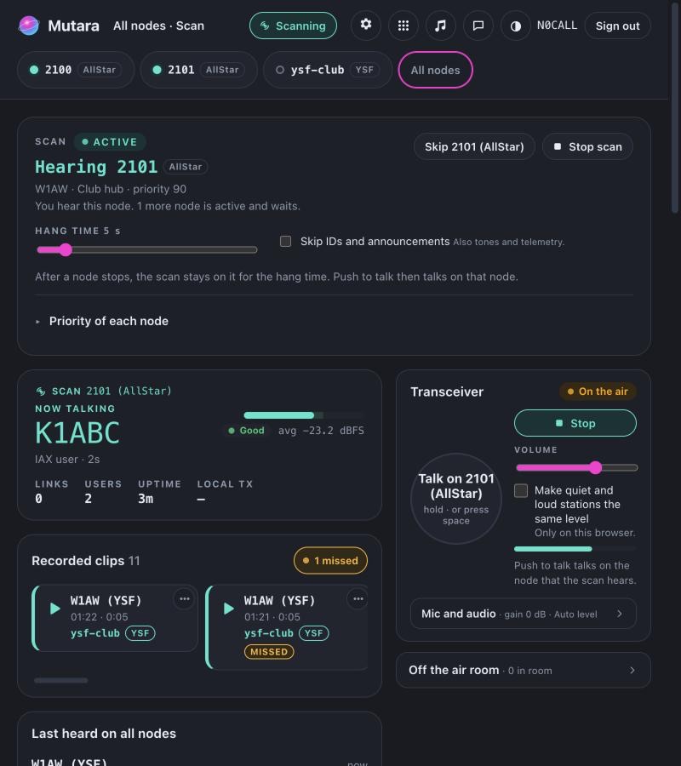Toggle the contrast theme icon
Image resolution: width=681 pixels, height=766 pixels.
click(x=515, y=26)
